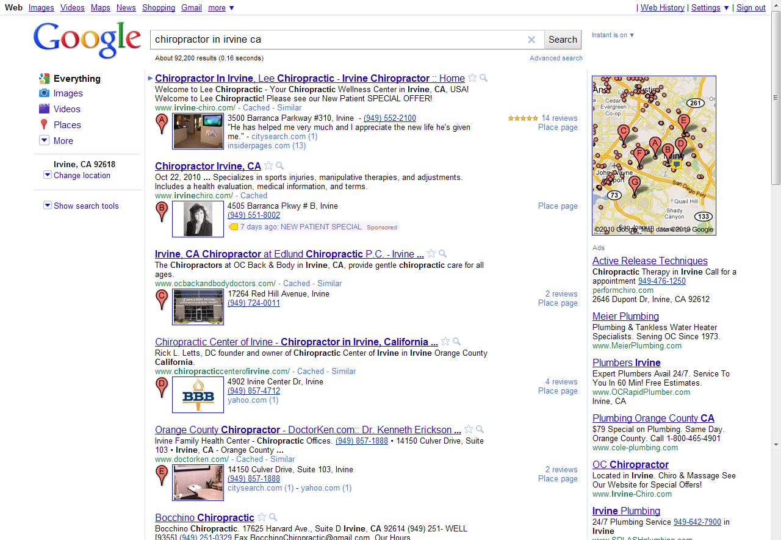Click the yellow tag icon for New Patient Special
The height and width of the screenshot is (540, 781).
232,227
